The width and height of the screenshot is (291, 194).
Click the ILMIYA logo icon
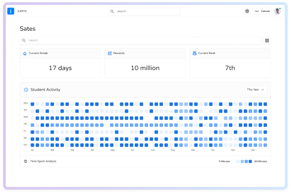(11, 11)
